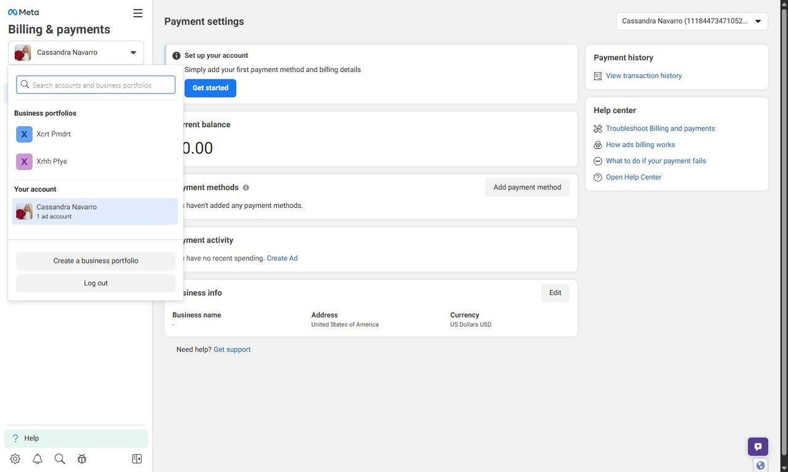Click the Create Ad link

282,258
